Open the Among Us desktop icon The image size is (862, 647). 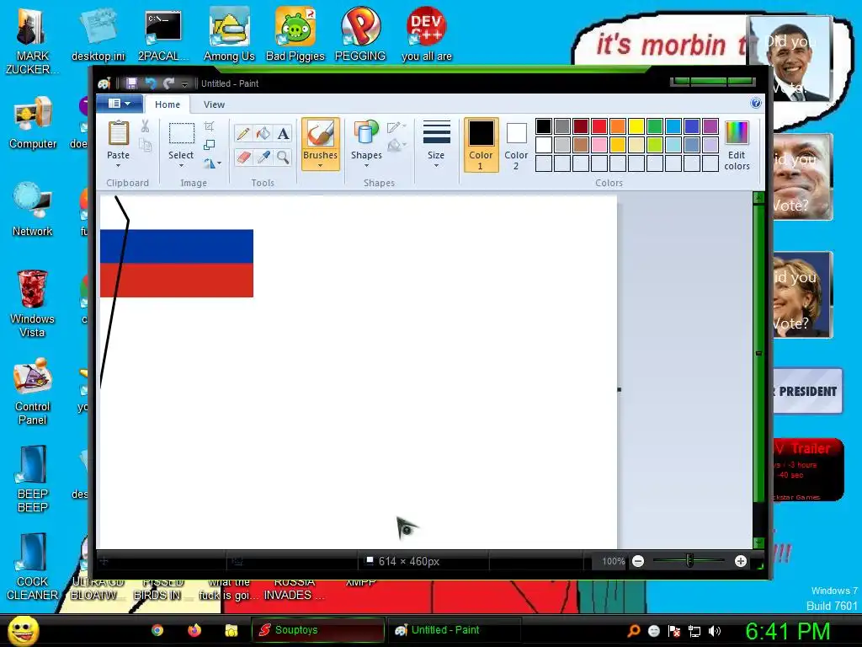click(x=229, y=34)
